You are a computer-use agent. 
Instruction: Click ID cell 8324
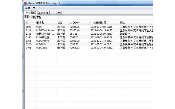[28, 44]
